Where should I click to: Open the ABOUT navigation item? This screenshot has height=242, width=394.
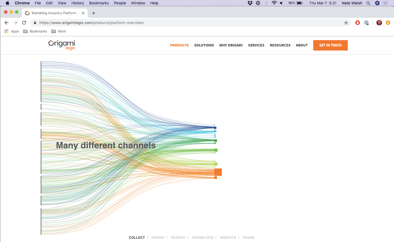[302, 45]
